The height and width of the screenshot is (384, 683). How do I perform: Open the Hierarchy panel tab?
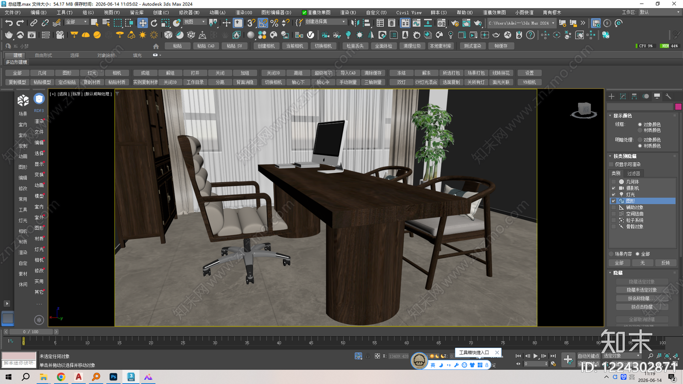634,96
